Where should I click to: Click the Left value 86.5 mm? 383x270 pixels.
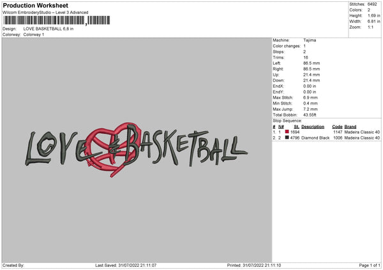tap(312, 63)
